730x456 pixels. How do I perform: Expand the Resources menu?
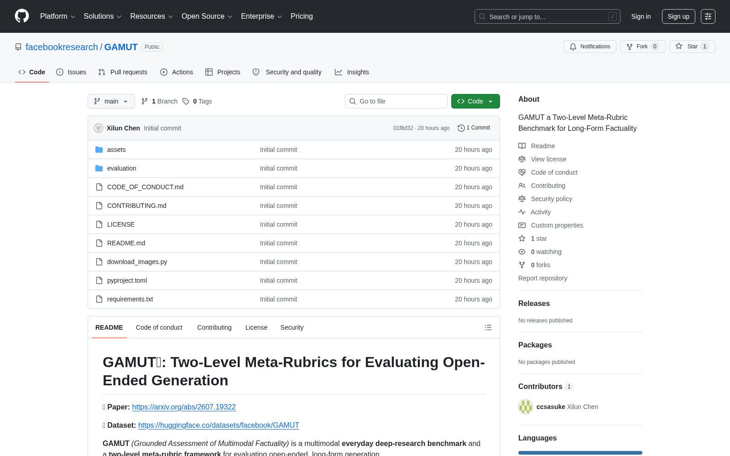pyautogui.click(x=151, y=16)
